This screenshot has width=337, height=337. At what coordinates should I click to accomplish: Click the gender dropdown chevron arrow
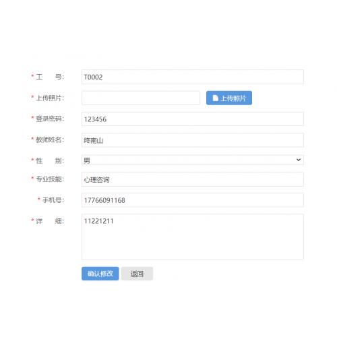point(299,160)
